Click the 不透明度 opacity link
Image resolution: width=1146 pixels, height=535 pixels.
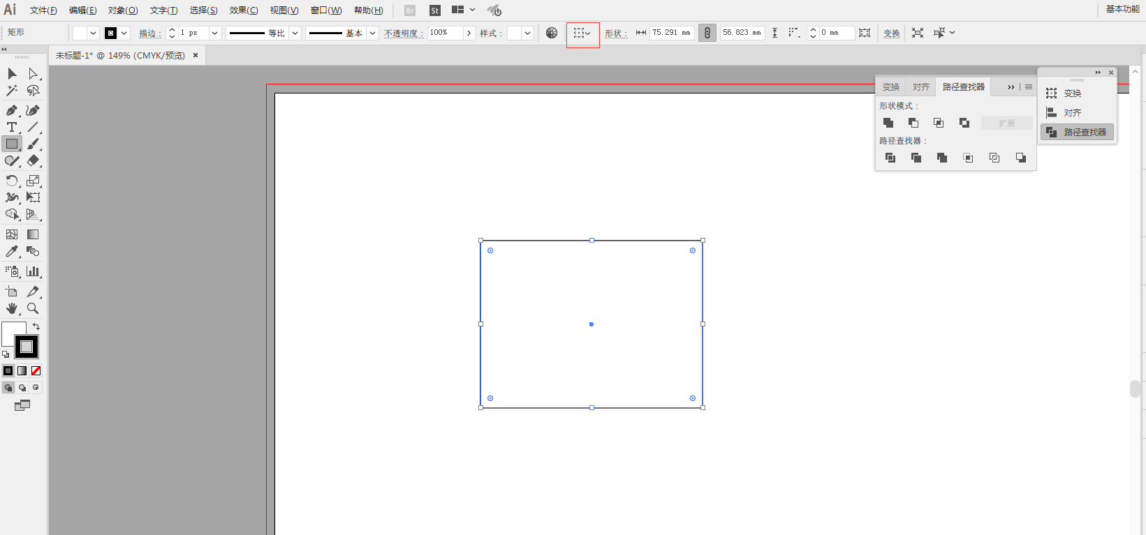[403, 33]
